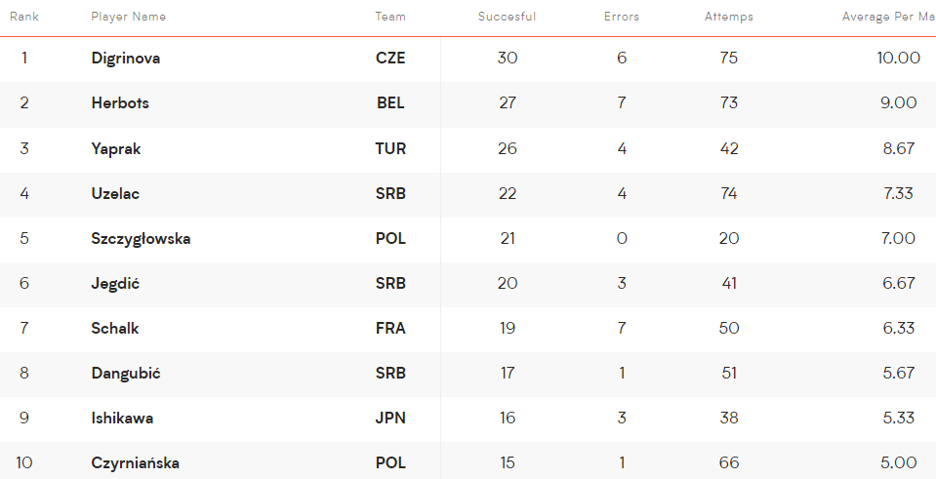This screenshot has width=936, height=479.
Task: Open Uzelac's player entry
Action: [115, 193]
